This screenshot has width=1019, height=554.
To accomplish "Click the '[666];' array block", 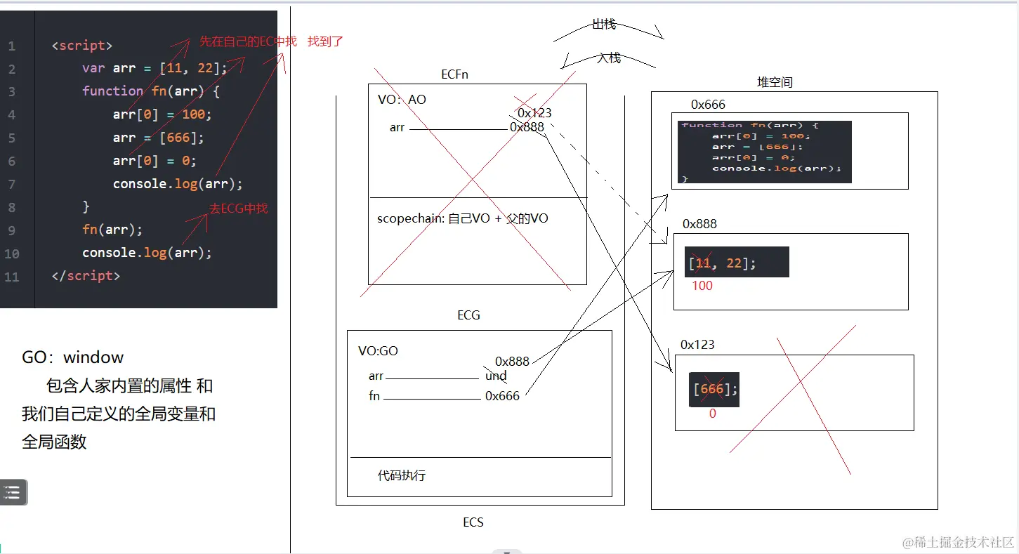I will click(714, 390).
